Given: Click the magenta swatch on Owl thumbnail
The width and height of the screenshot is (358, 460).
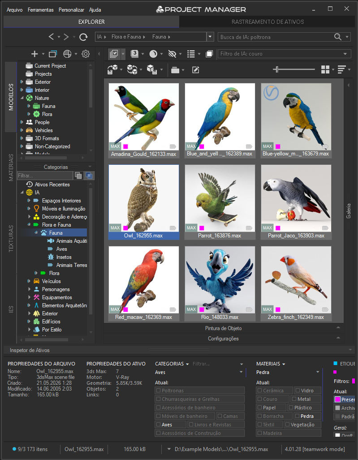Looking at the screenshot, I should [x=125, y=228].
